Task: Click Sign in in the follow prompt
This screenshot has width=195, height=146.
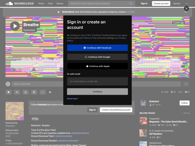Action: point(92,110)
